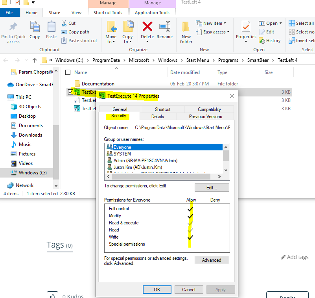Toggle the select-all checkbox by Name header
The image size is (315, 298).
pyautogui.click(x=68, y=72)
